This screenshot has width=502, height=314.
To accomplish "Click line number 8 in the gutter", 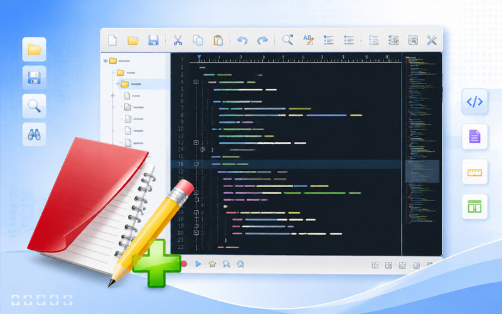I will pyautogui.click(x=182, y=115).
